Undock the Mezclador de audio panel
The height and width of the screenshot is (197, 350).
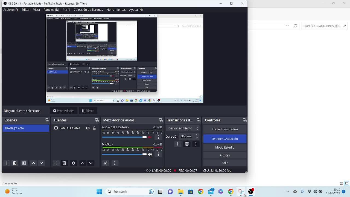pyautogui.click(x=161, y=120)
